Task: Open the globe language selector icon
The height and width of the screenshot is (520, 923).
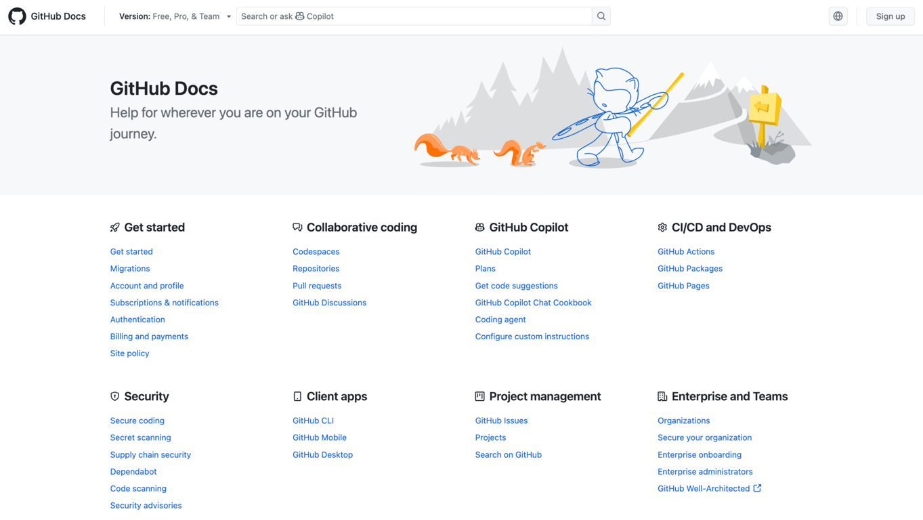Action: [838, 16]
